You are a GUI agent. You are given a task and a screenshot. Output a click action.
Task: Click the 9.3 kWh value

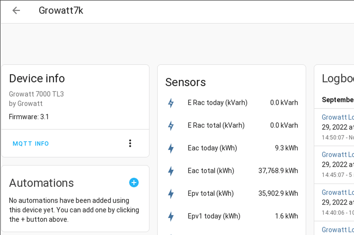(x=286, y=148)
